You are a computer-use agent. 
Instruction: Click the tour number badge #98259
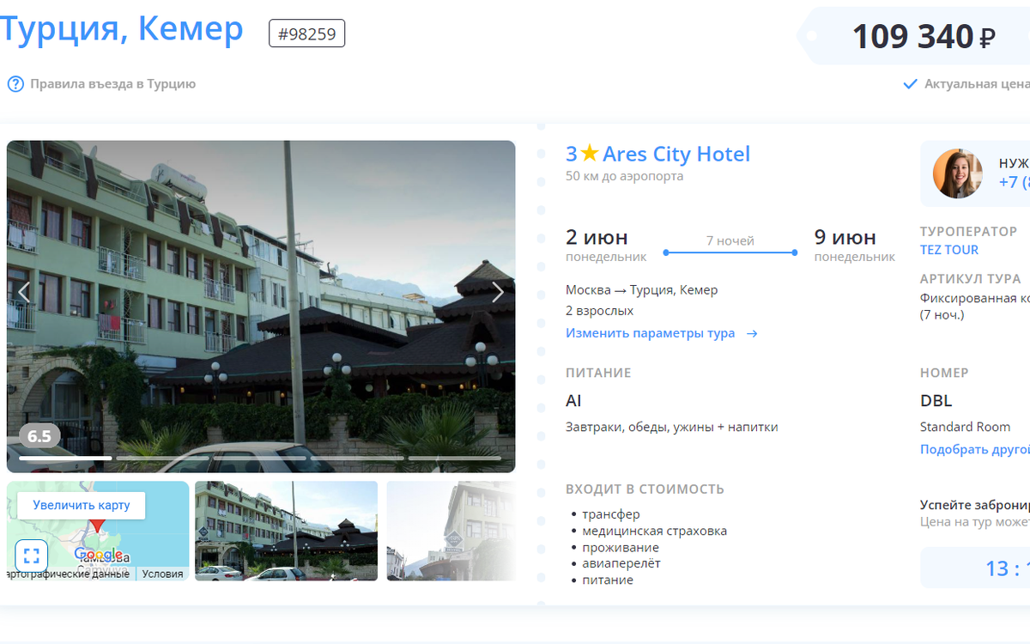coord(307,33)
